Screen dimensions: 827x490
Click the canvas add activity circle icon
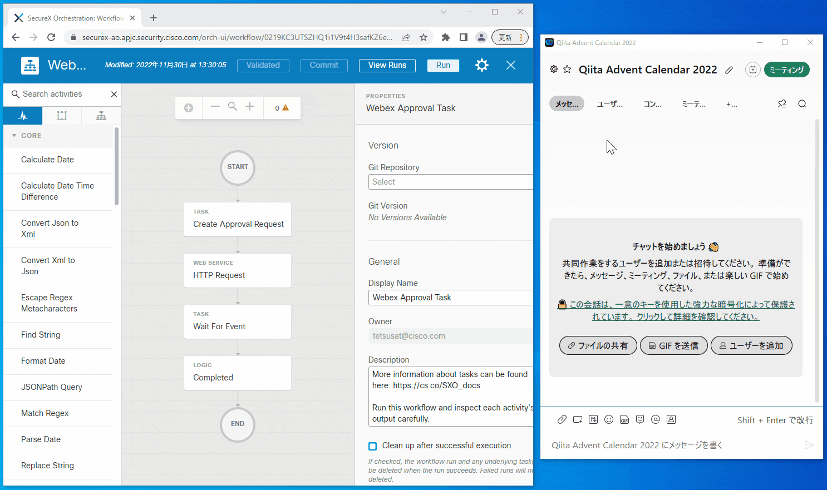[x=189, y=108]
